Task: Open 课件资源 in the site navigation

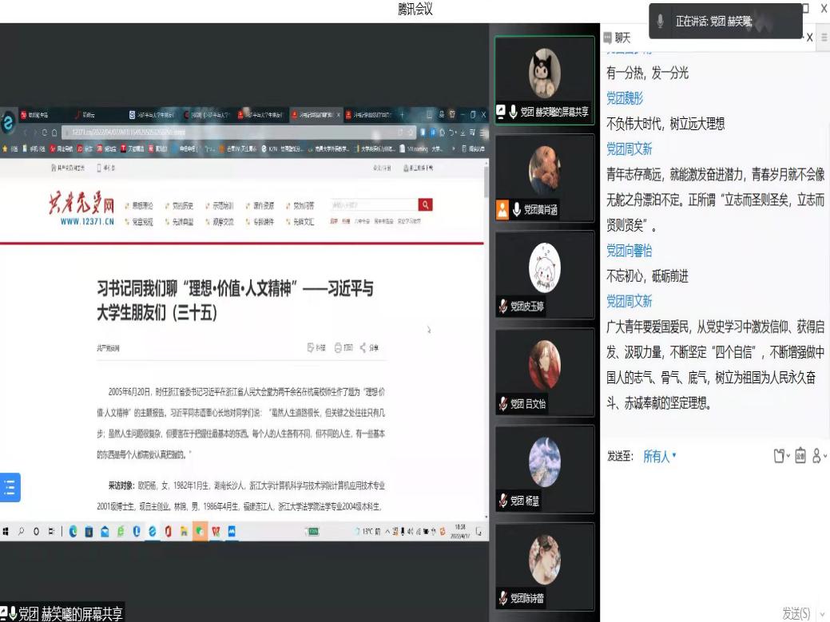Action: (263, 206)
